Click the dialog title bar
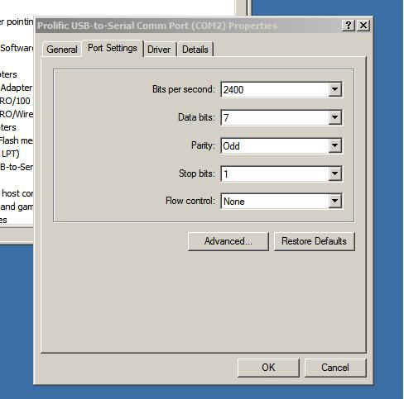The image size is (404, 399). pos(188,26)
